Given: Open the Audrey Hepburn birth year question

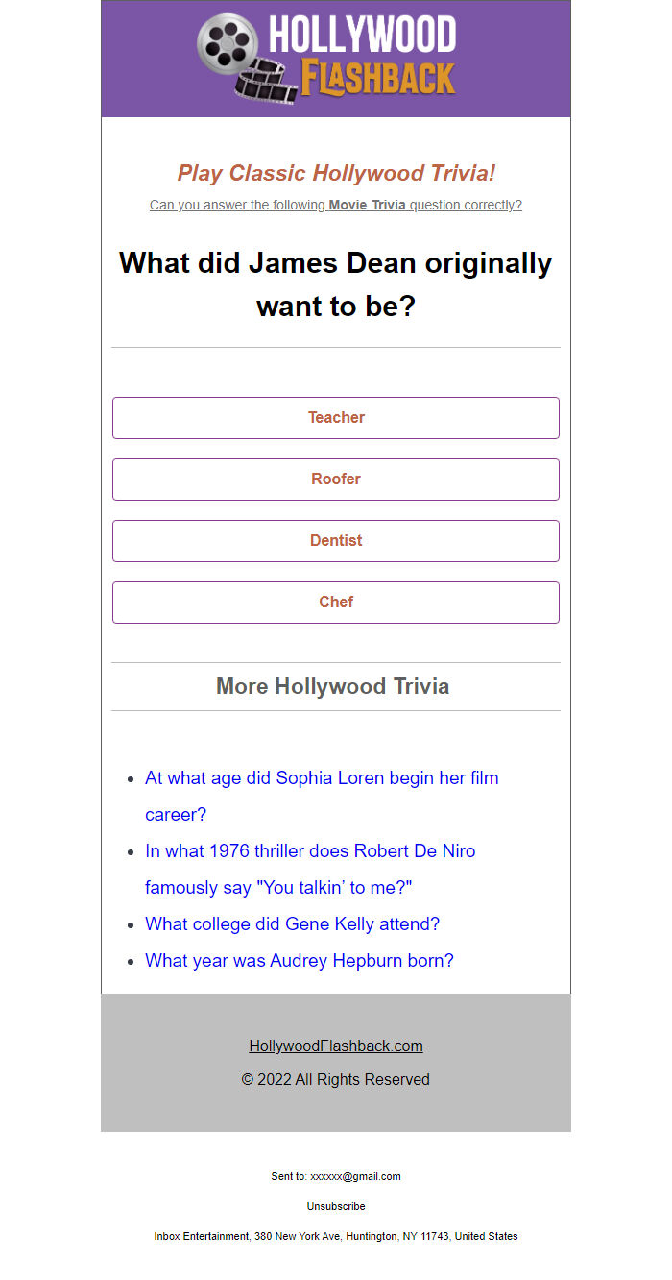Looking at the screenshot, I should pos(300,961).
